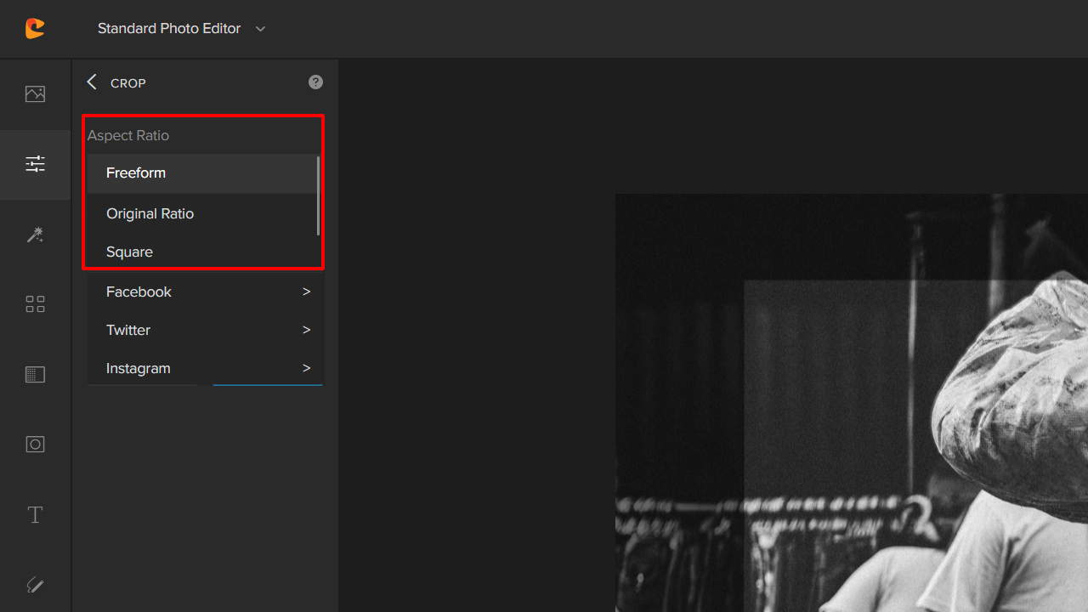Select Original Ratio crop option
This screenshot has height=612, width=1088.
(x=150, y=213)
